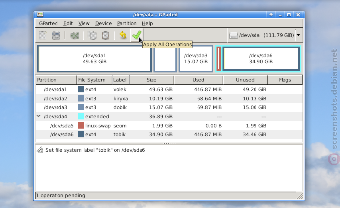Collapse the /dev/sda4 extended partition tree
The image size is (340, 208).
[39, 116]
